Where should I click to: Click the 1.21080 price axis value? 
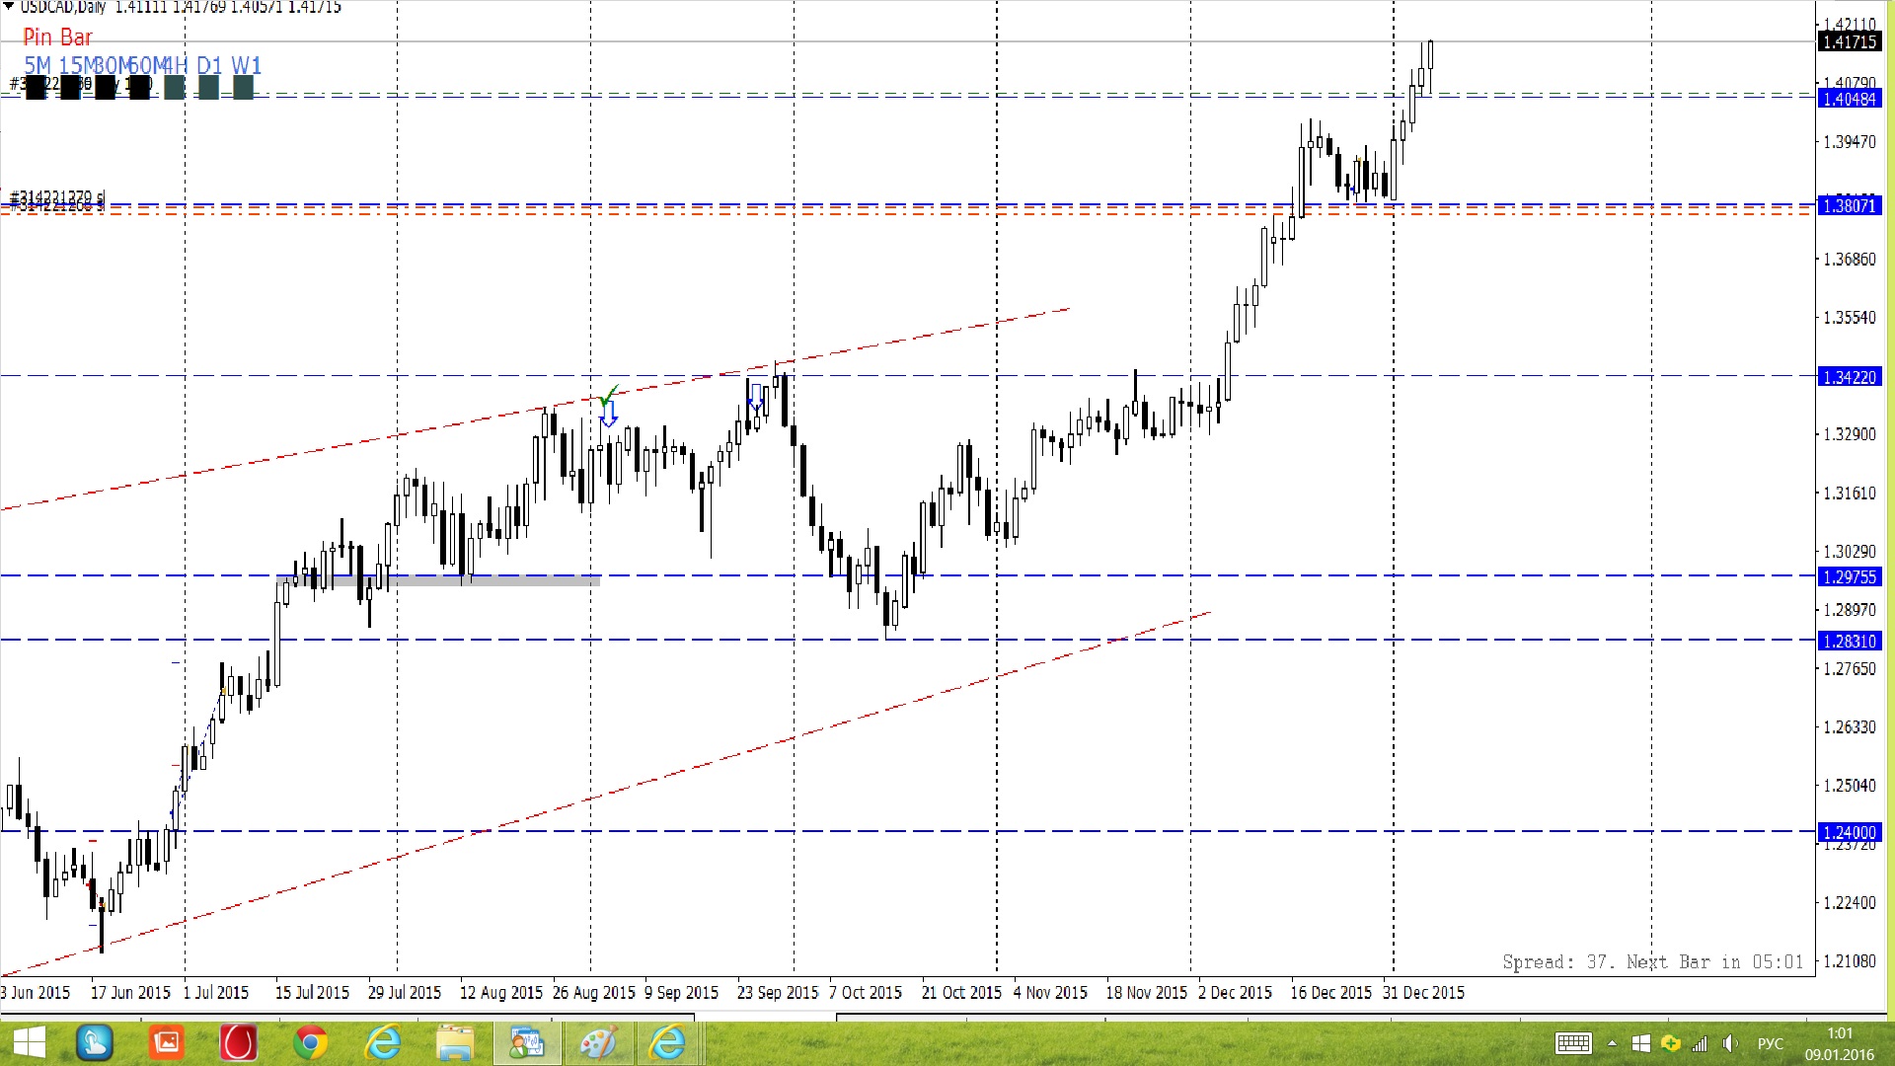pyautogui.click(x=1850, y=960)
